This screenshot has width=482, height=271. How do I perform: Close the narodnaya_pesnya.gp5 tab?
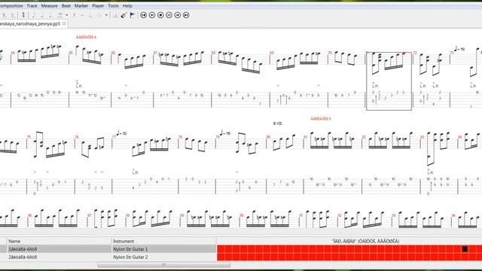(64, 23)
